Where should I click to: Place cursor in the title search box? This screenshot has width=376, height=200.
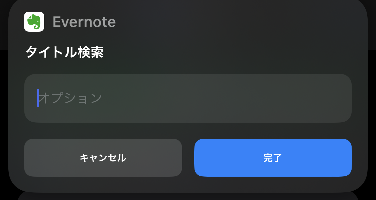(188, 98)
